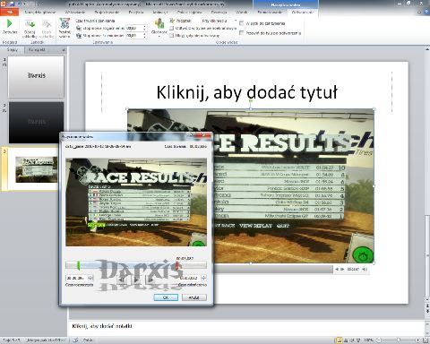Switch to the Projektowanie ribbon tab
Viewport: 430px width, 344px height.
click(x=107, y=12)
